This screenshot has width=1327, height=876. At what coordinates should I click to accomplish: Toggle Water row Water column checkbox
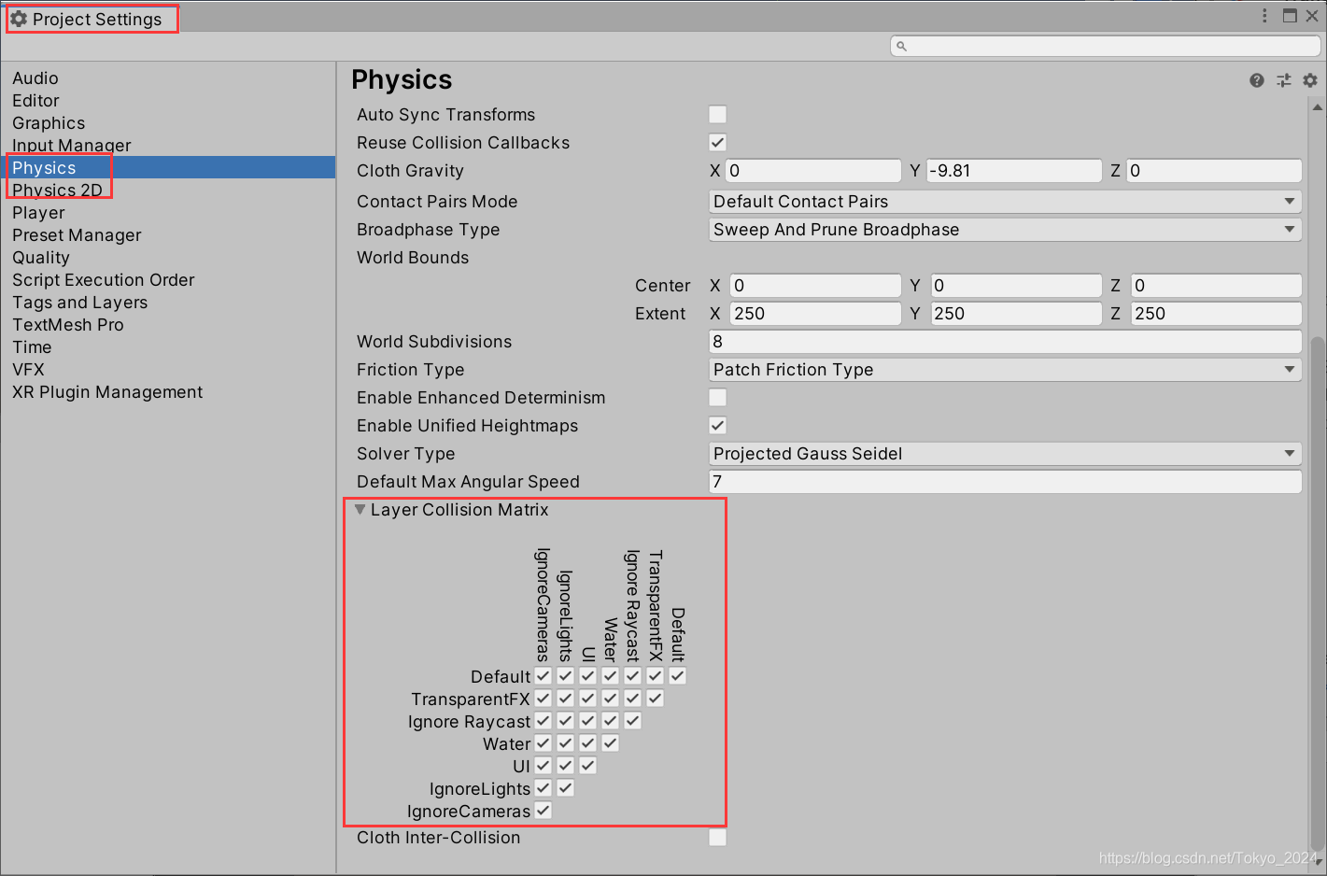click(611, 742)
